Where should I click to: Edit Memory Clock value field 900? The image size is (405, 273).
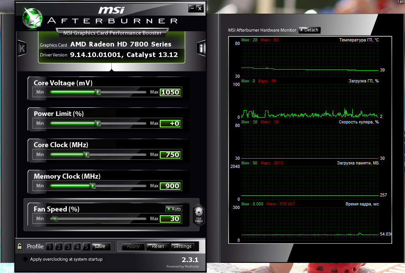point(171,186)
